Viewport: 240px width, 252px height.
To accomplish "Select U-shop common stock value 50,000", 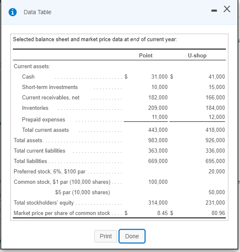I will pyautogui.click(x=217, y=192).
